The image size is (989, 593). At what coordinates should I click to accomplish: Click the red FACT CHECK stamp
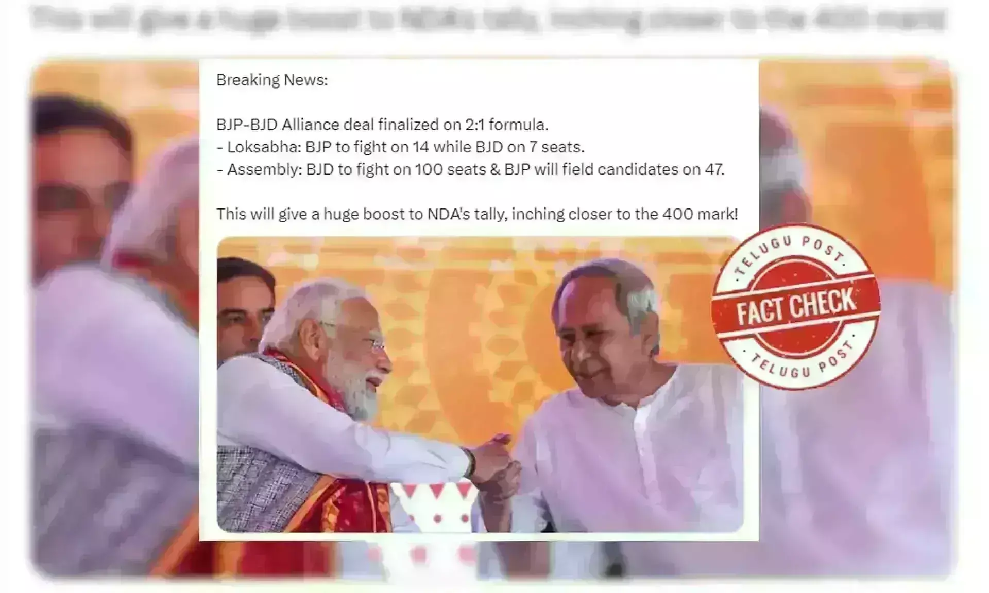click(796, 307)
